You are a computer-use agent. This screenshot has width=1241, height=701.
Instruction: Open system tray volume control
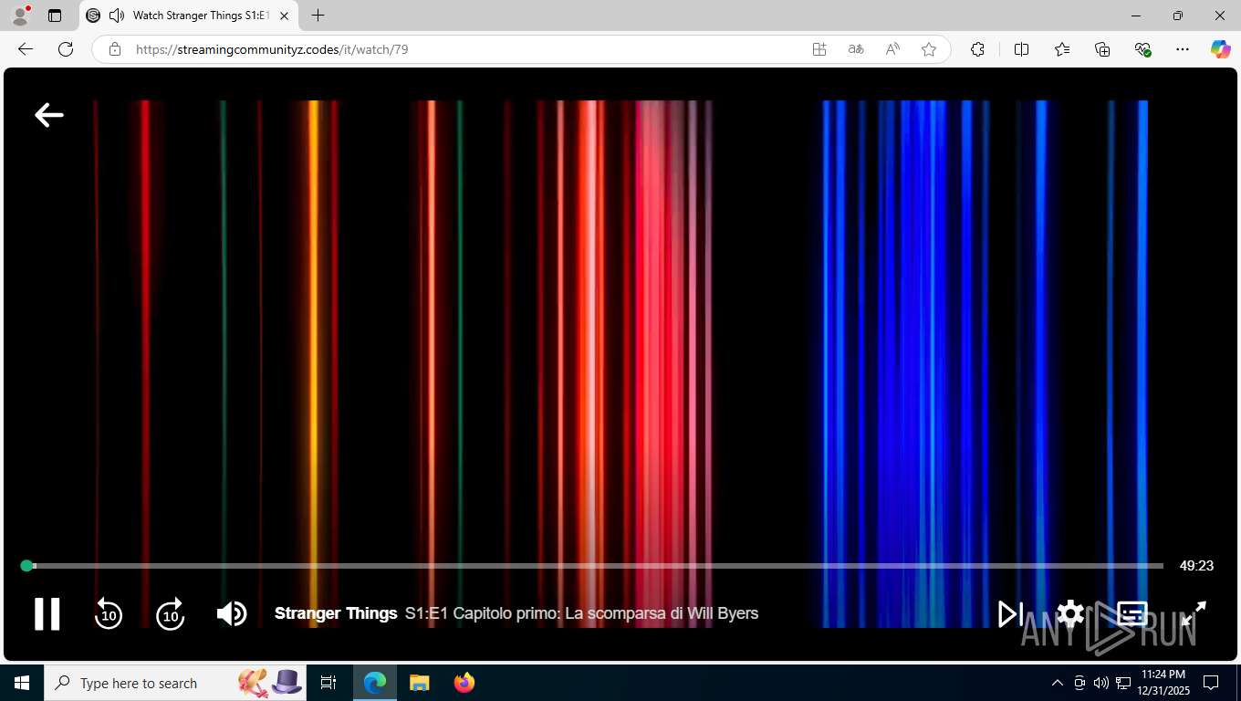point(1101,683)
